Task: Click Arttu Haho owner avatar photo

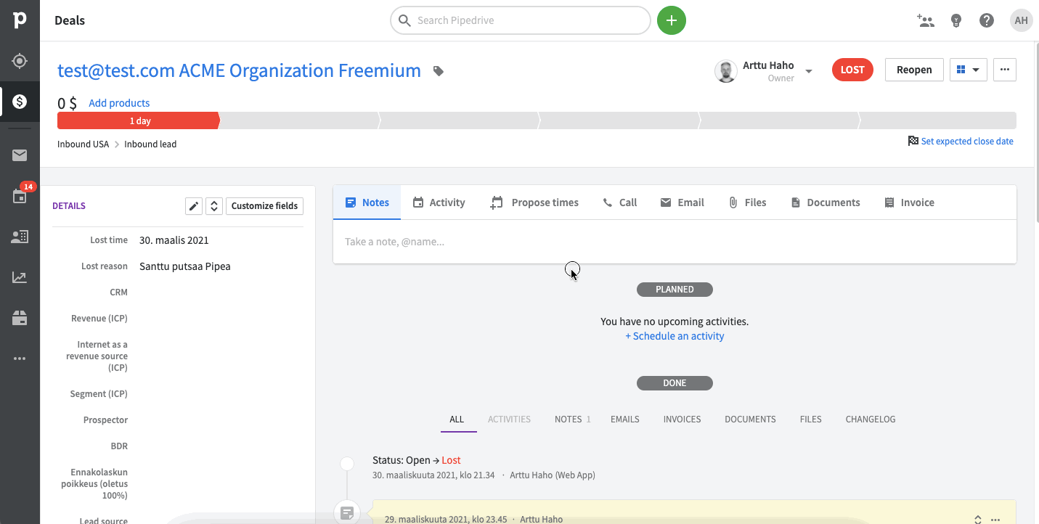Action: 726,71
